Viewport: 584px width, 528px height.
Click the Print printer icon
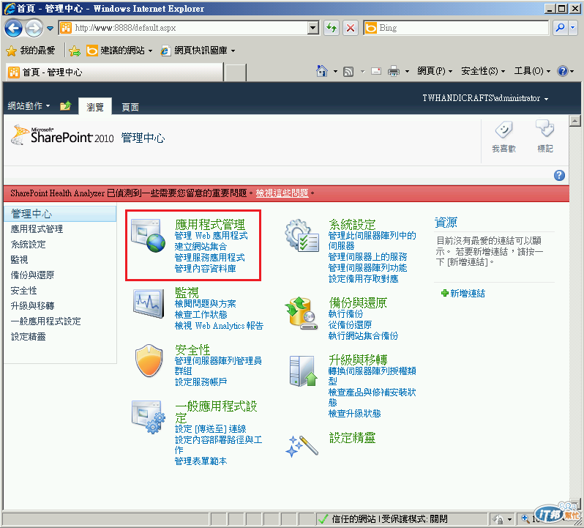click(x=394, y=71)
